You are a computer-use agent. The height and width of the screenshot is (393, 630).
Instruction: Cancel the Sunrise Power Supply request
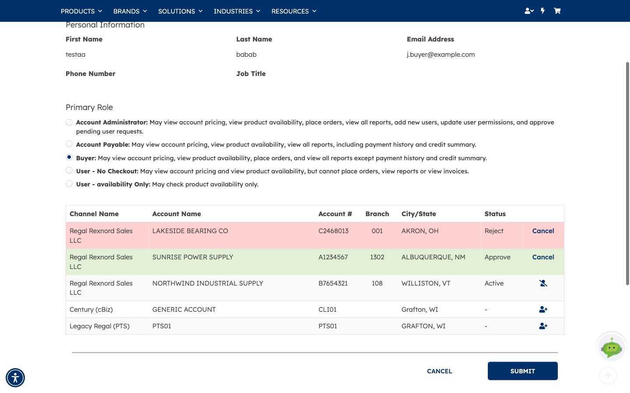[543, 257]
